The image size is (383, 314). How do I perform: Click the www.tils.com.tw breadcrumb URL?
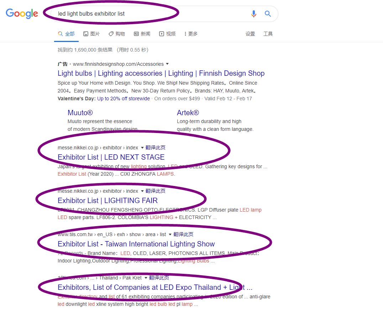click(x=112, y=234)
